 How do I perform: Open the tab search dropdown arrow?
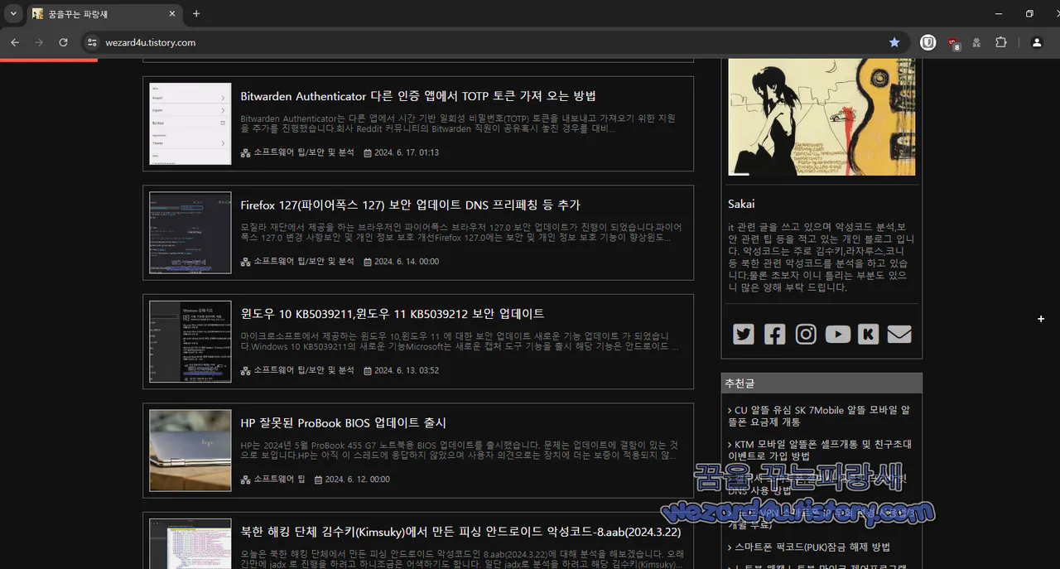(13, 14)
